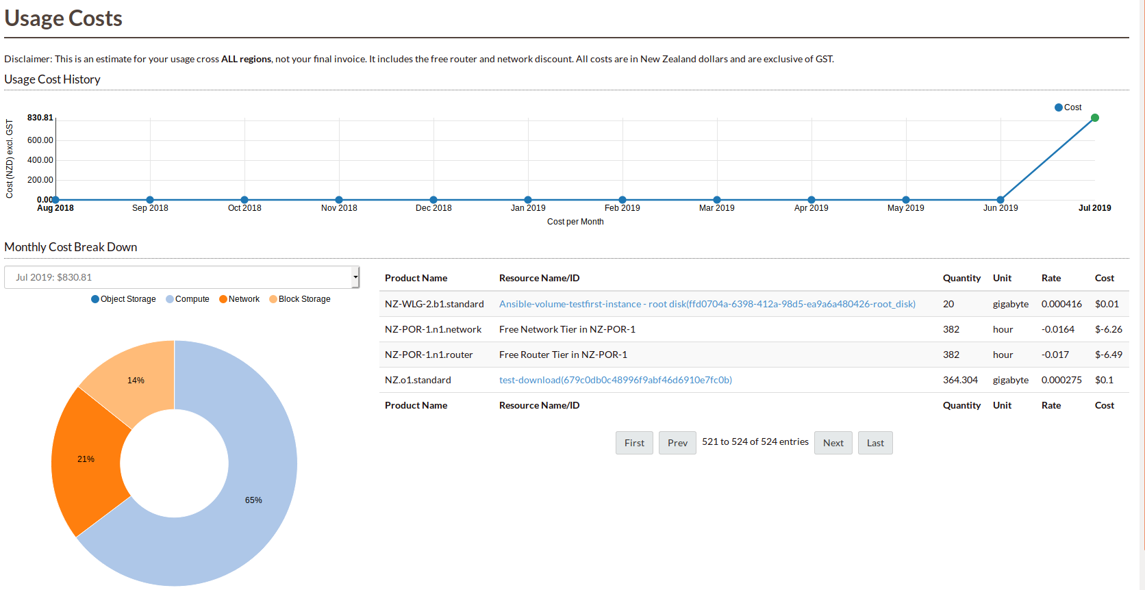Toggle the Block Storage legend entry

[x=300, y=299]
